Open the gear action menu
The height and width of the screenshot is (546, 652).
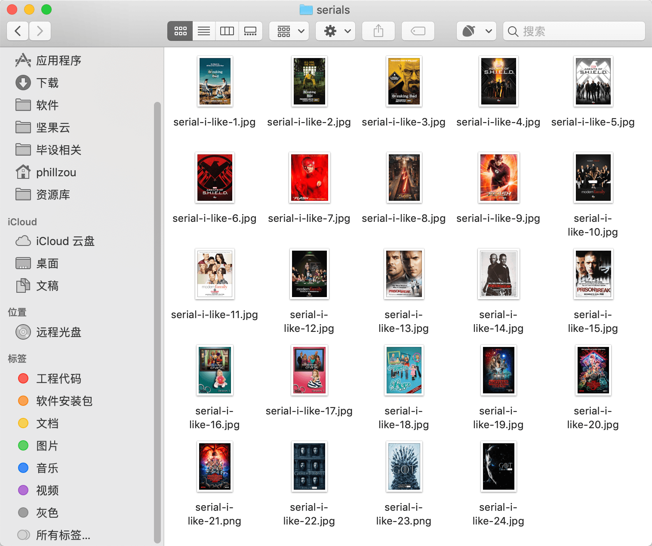335,31
